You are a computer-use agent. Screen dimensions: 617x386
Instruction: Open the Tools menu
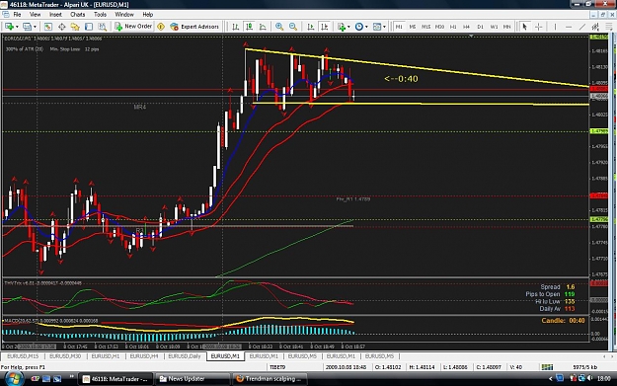(x=100, y=15)
